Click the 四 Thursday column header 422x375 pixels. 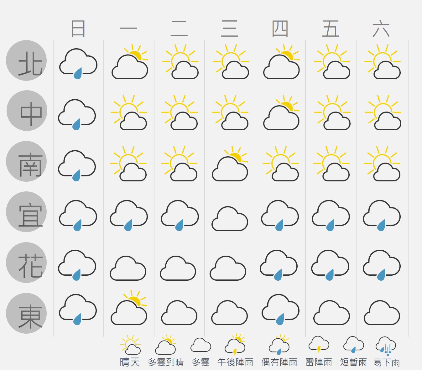280,29
